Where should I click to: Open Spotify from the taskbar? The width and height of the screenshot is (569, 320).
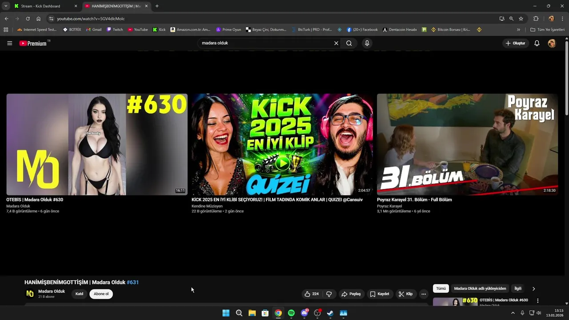pyautogui.click(x=291, y=313)
